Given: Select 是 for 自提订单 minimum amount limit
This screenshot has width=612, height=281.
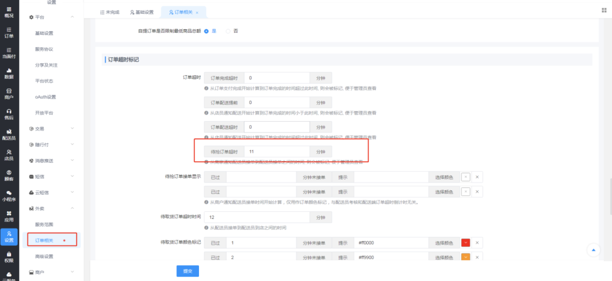Looking at the screenshot, I should [x=207, y=30].
